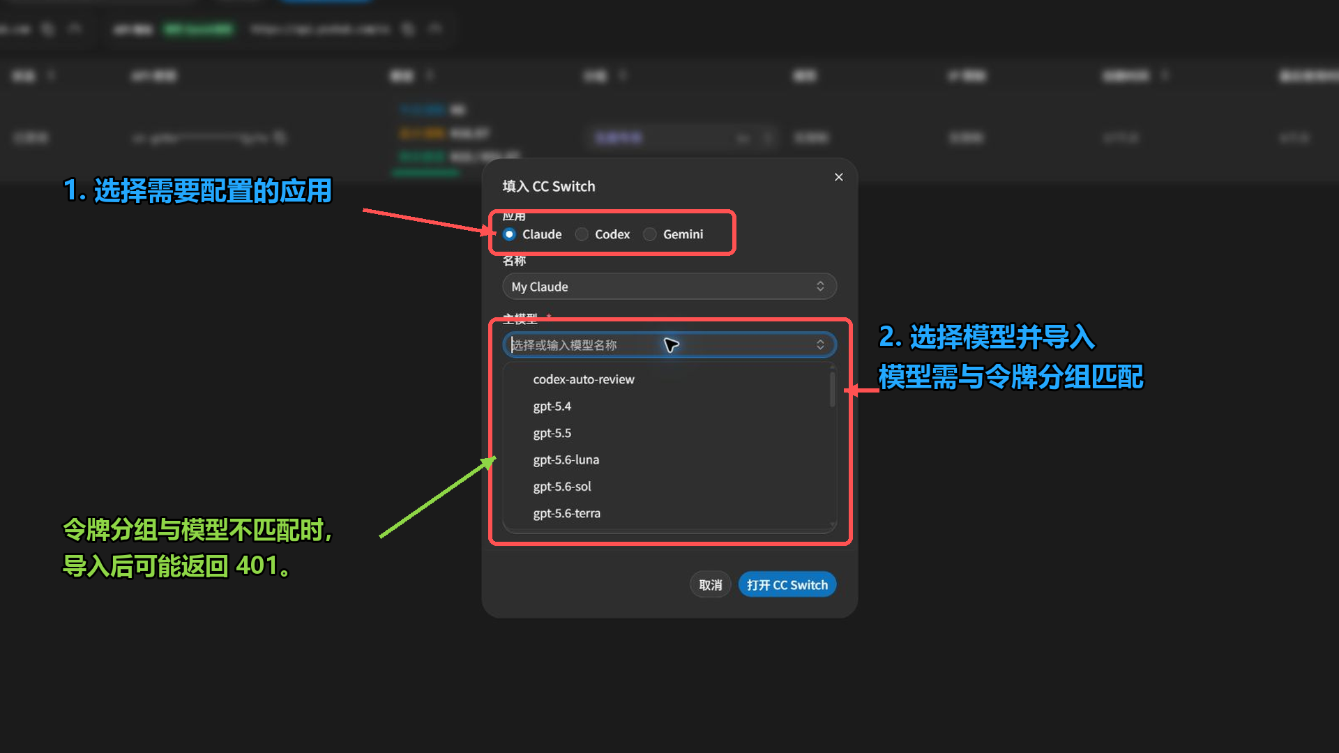Select the Codex application radio button
Screen dimensions: 1339x753
pos(582,234)
